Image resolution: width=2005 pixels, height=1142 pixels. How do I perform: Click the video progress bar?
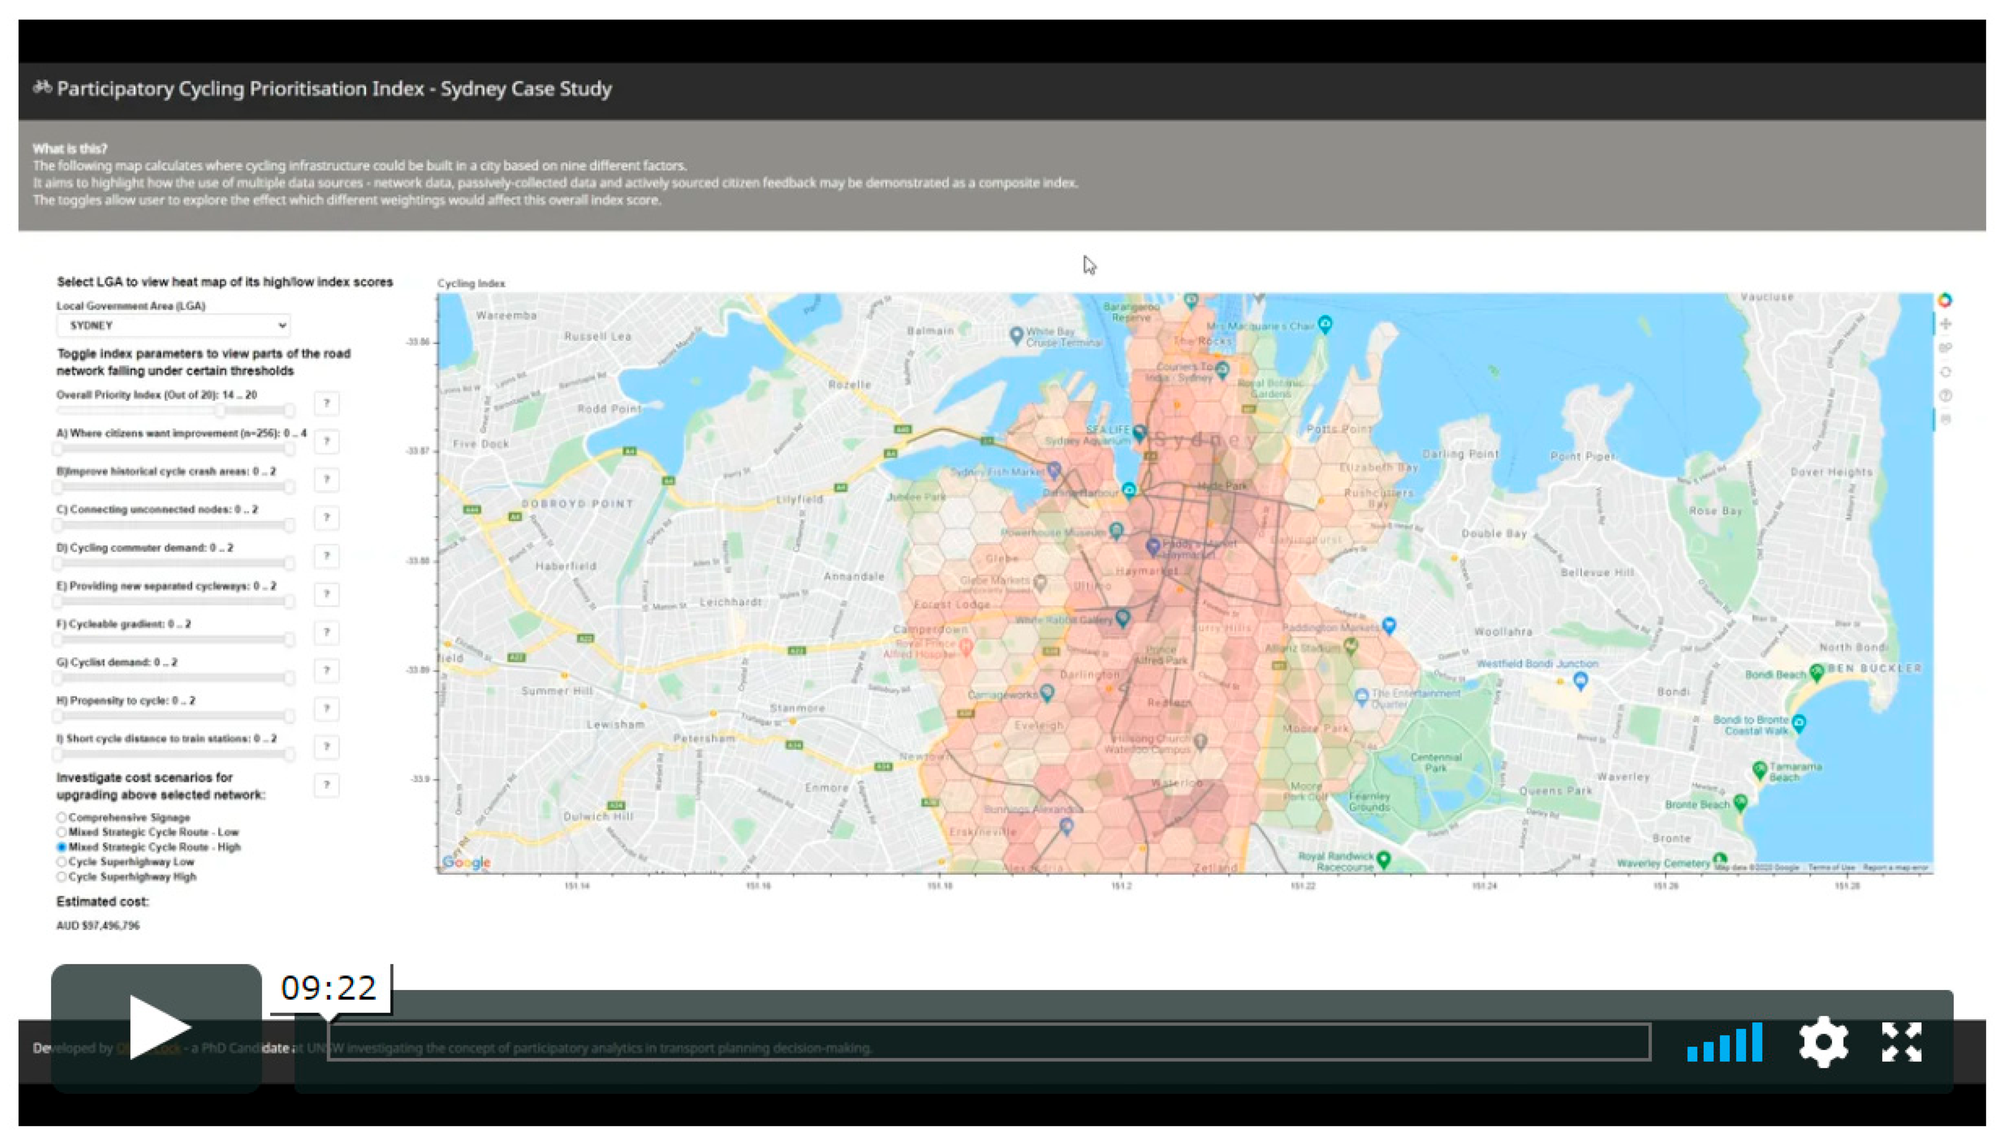click(x=989, y=1042)
